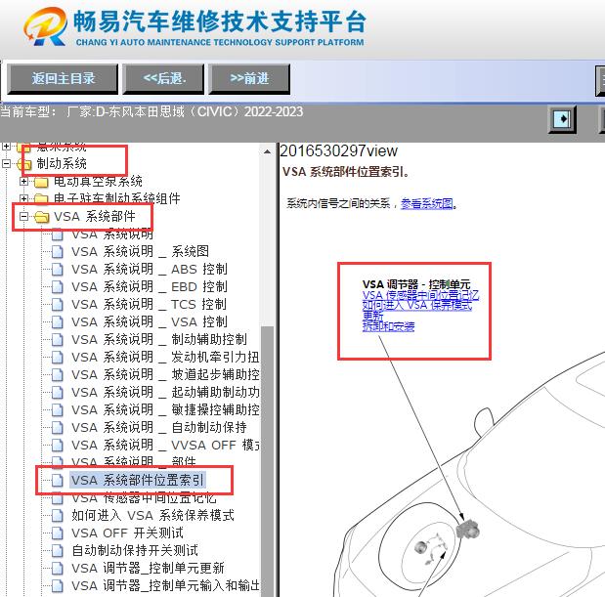This screenshot has width=605, height=597.
Task: Open VSA 系统说明 _ 制动辅助控制 page
Action: [x=159, y=339]
